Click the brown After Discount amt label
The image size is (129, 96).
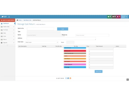click(x=75, y=53)
